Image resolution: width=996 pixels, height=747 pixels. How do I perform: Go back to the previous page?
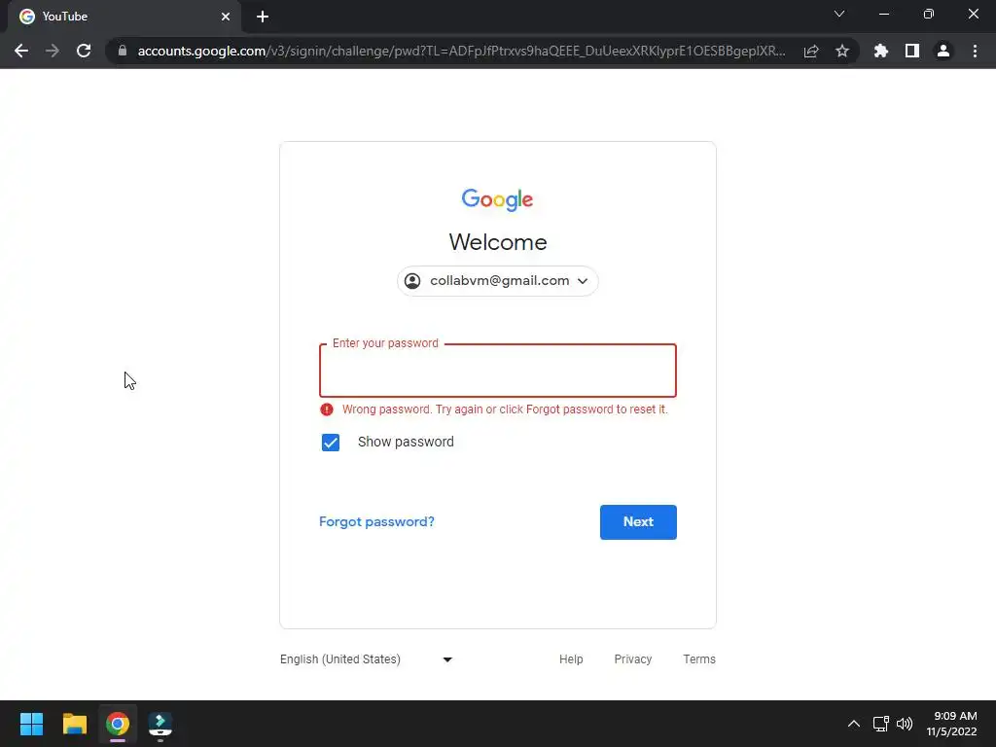coord(21,51)
